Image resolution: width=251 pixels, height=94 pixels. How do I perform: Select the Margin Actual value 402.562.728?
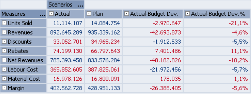click(66, 88)
